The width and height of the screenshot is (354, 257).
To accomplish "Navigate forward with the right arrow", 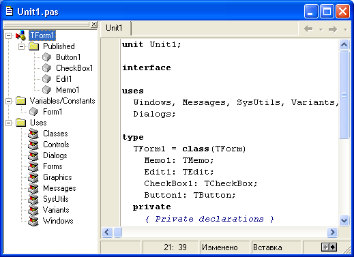I will [333, 29].
